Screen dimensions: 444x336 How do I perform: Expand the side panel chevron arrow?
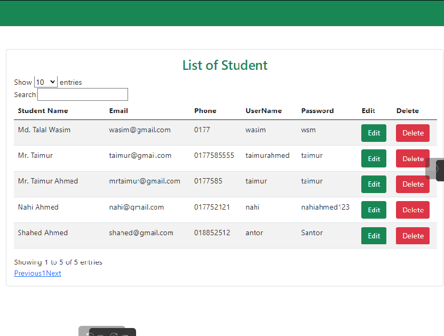pos(438,169)
